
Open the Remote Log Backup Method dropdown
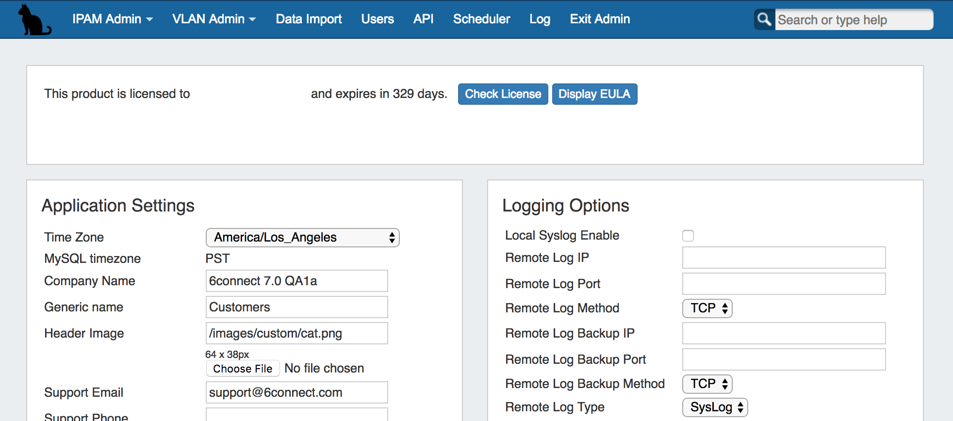tap(707, 384)
